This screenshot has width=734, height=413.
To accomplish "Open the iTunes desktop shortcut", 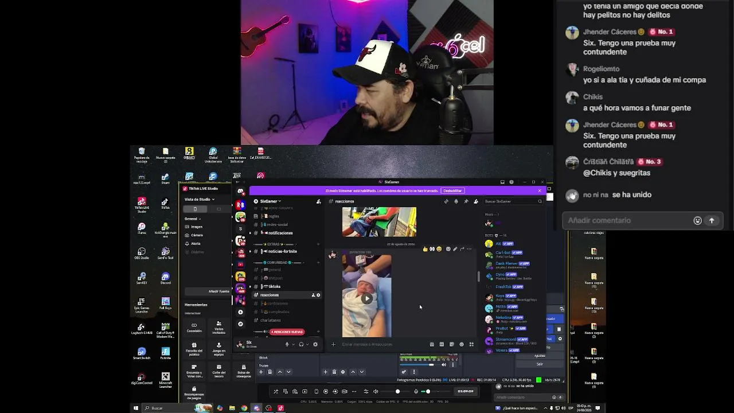I will 142,228.
